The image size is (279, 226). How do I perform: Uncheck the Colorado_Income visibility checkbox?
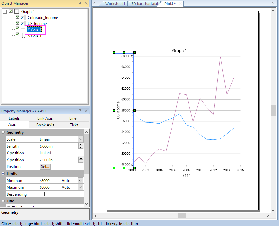tap(17, 17)
